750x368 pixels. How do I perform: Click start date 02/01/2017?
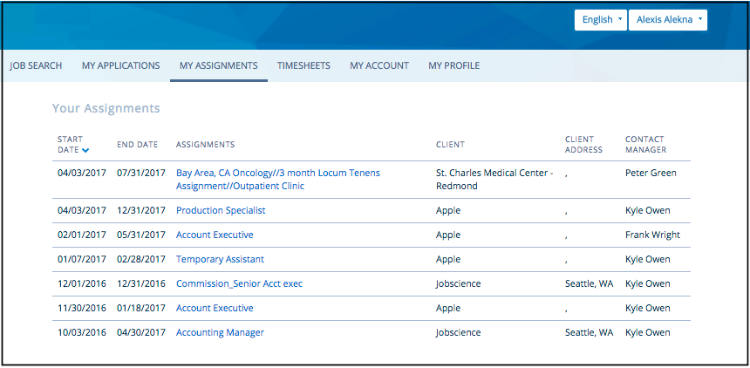click(x=82, y=235)
